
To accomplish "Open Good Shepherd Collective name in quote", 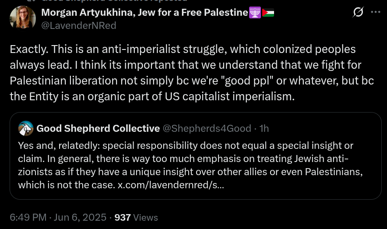I will [98, 128].
